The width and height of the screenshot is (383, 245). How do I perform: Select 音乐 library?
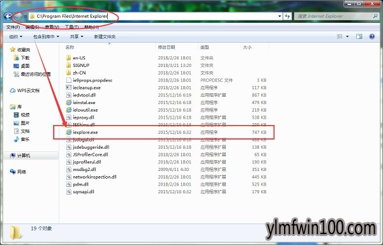22,139
